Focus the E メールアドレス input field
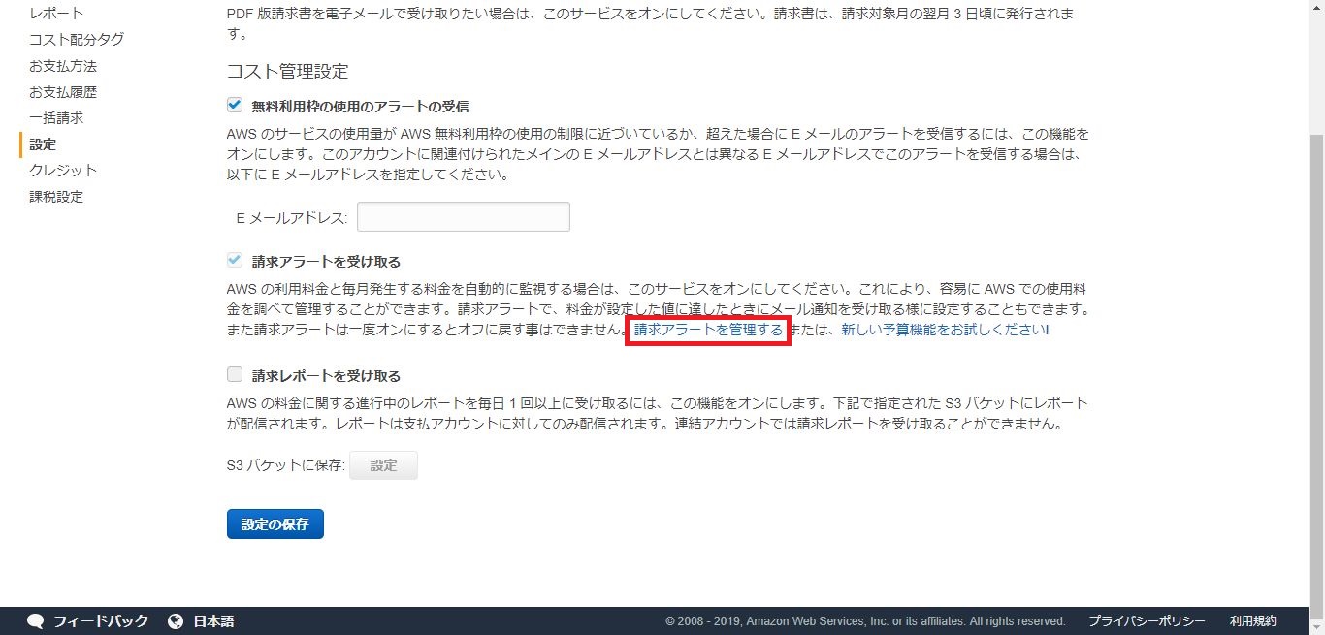Image resolution: width=1325 pixels, height=635 pixels. coord(463,217)
